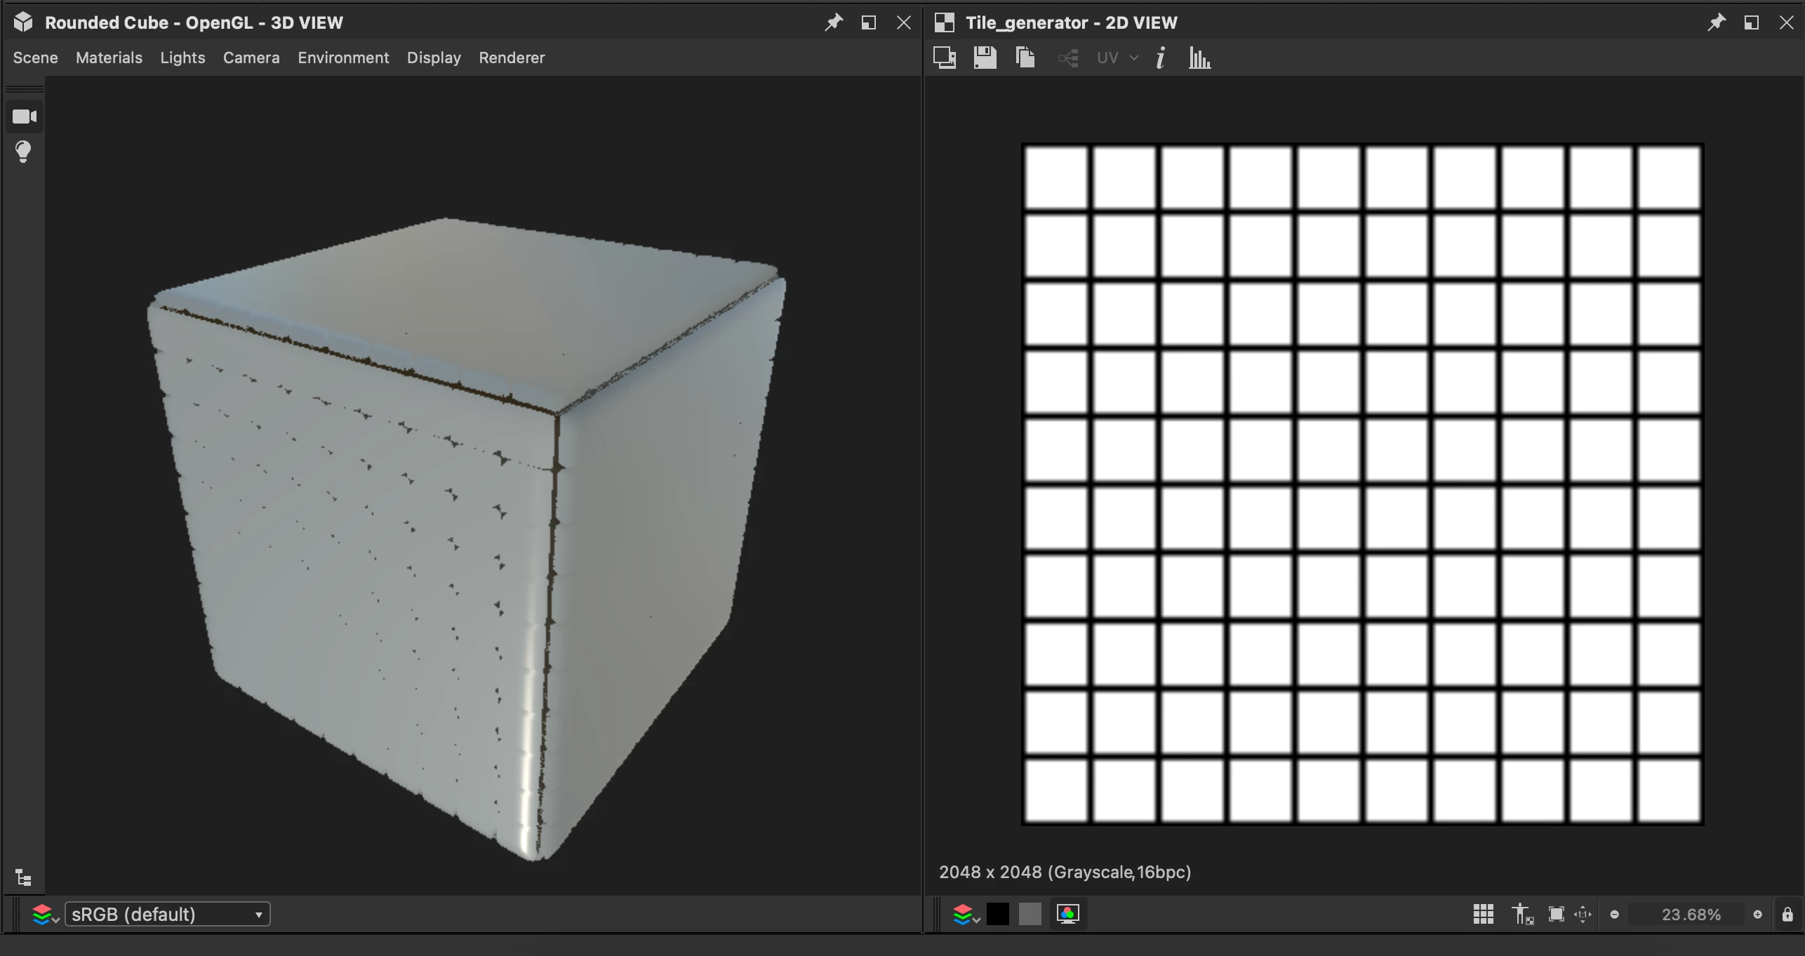Click the 23.68% zoom value field
Viewport: 1805px width, 956px height.
tap(1691, 914)
